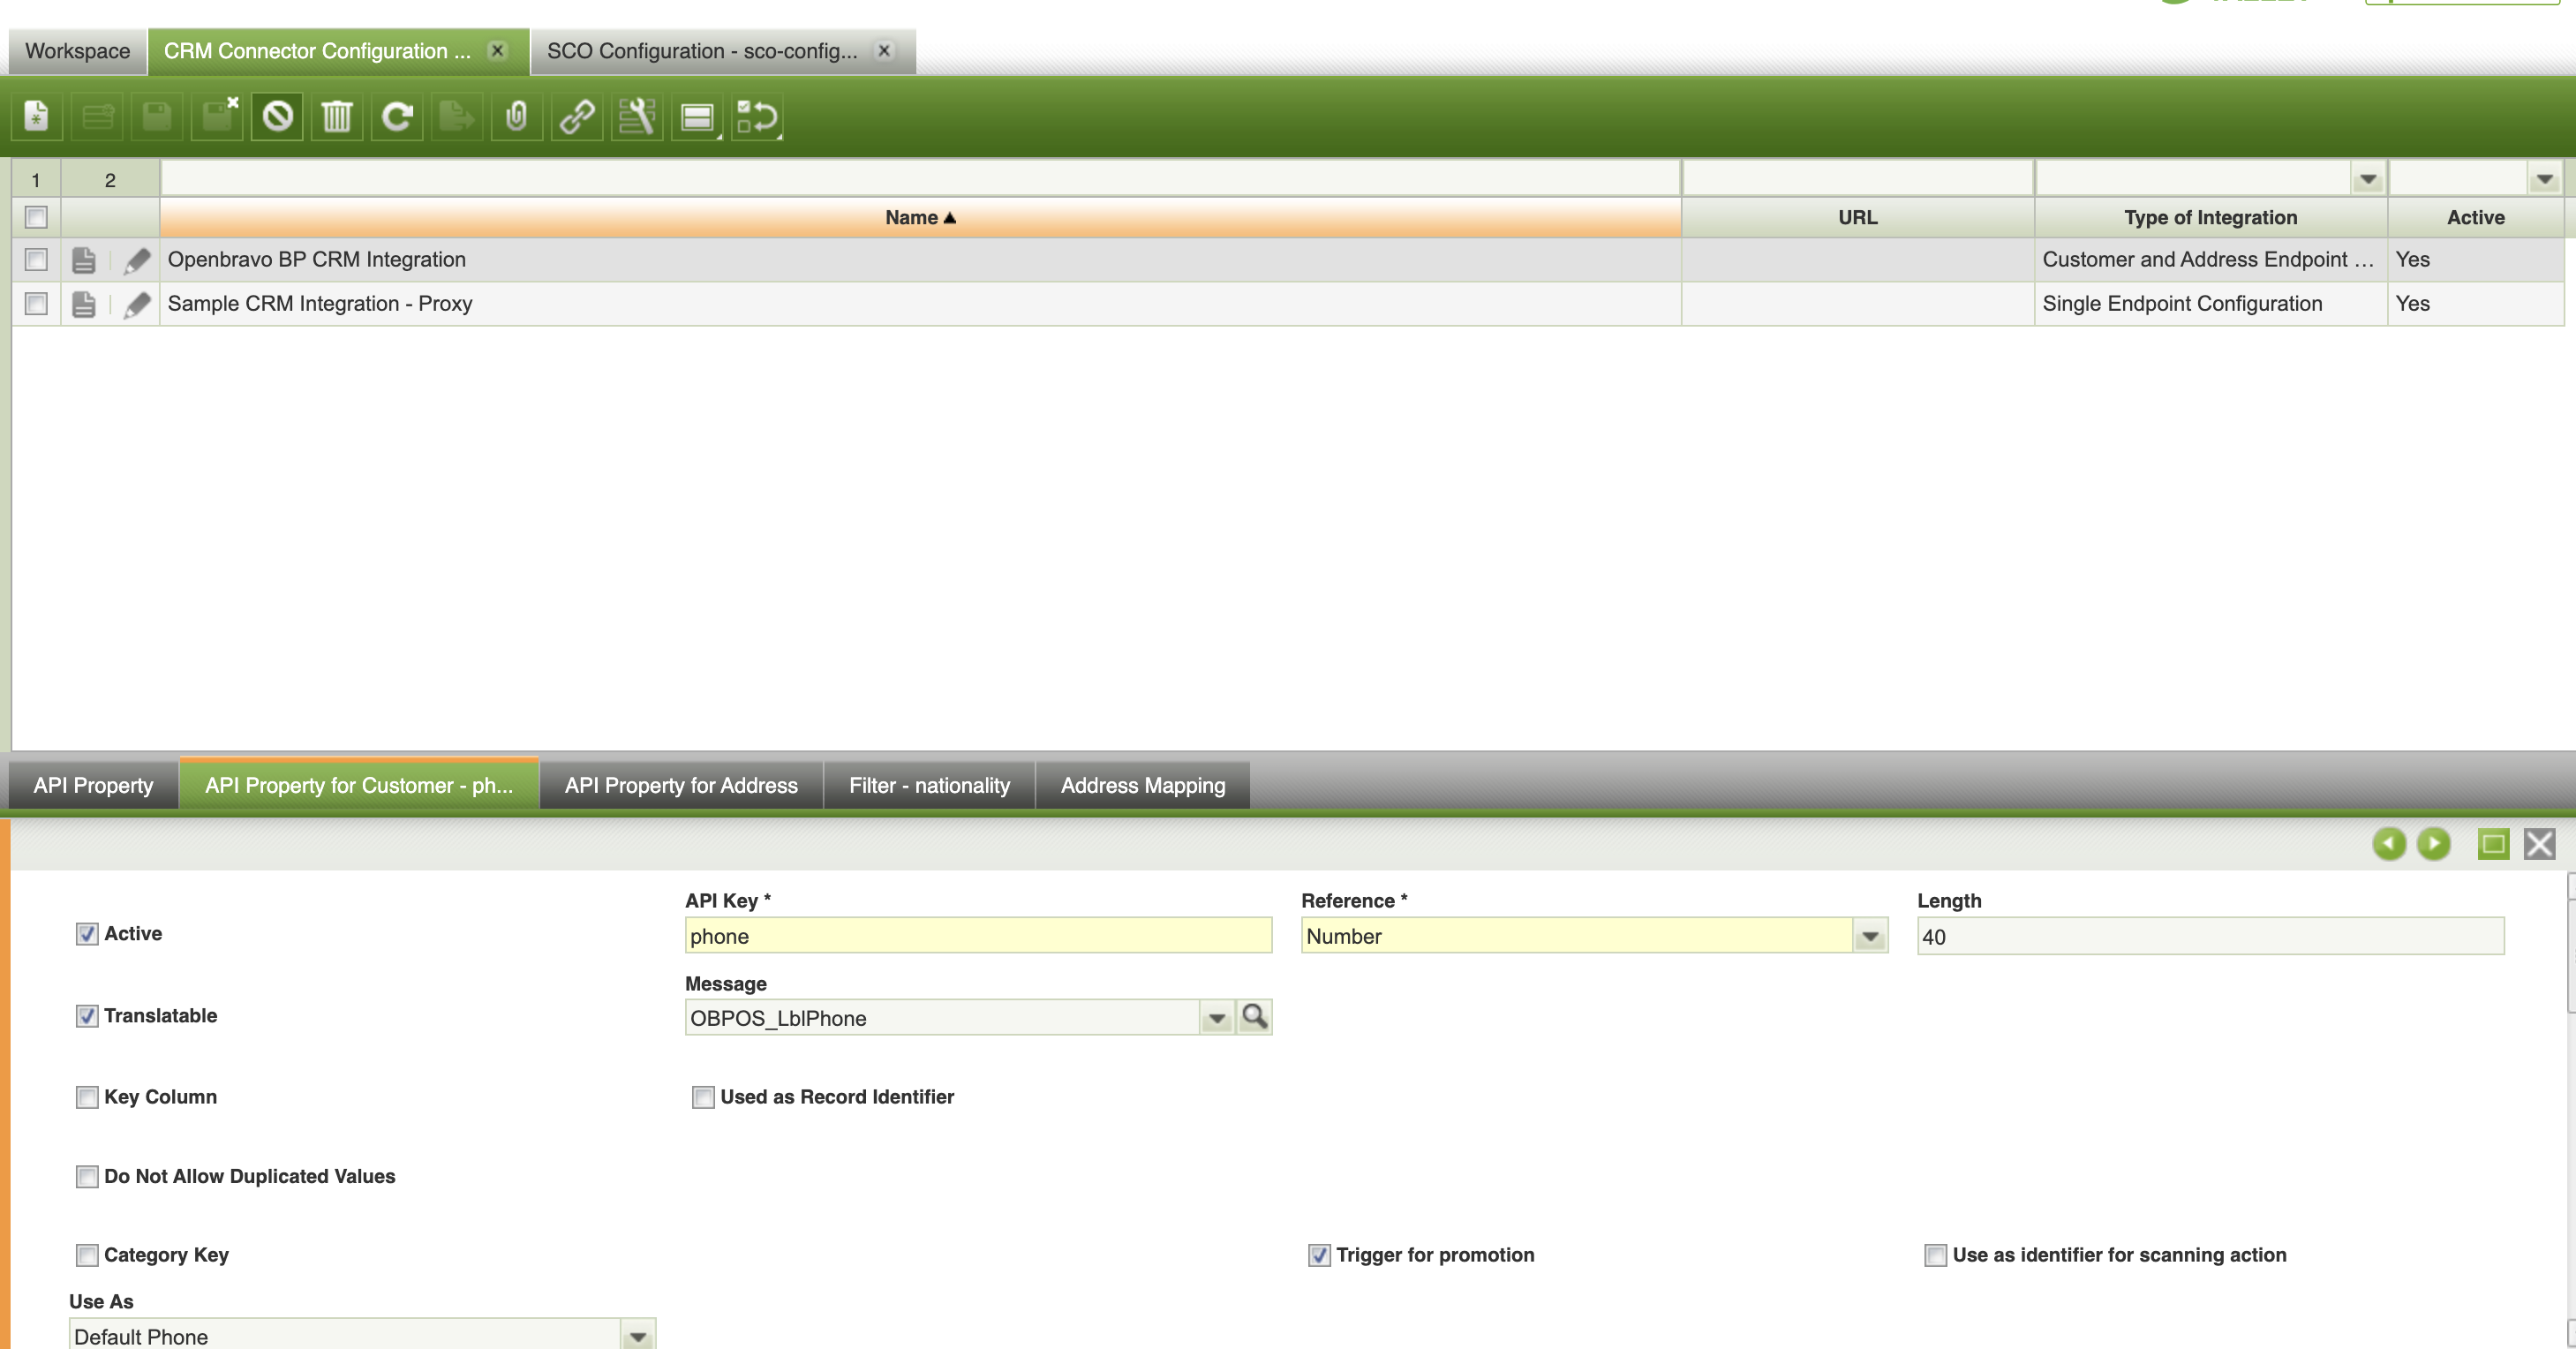Click the chain link toolbar icon
The height and width of the screenshot is (1349, 2576).
(577, 117)
